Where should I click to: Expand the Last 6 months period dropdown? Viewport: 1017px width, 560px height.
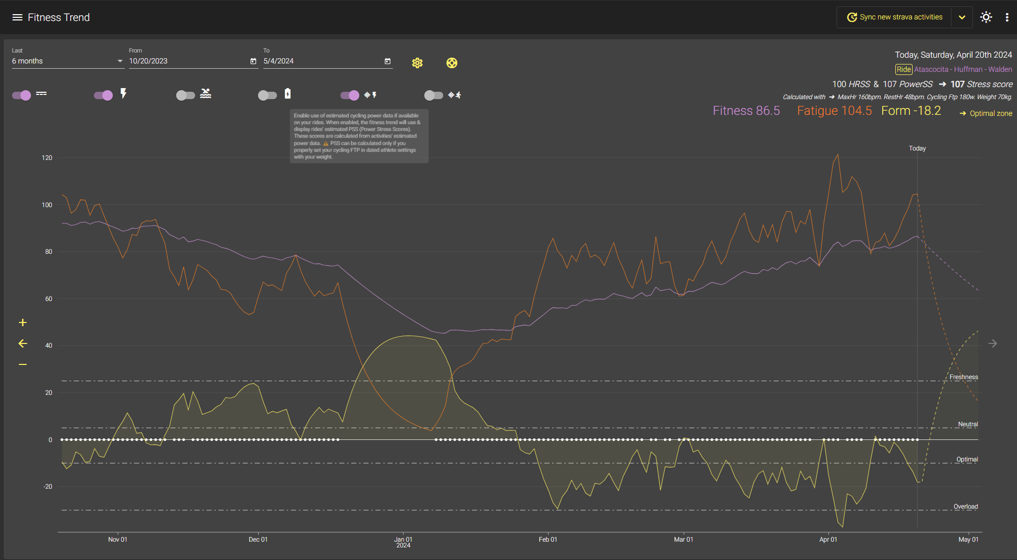pyautogui.click(x=68, y=61)
